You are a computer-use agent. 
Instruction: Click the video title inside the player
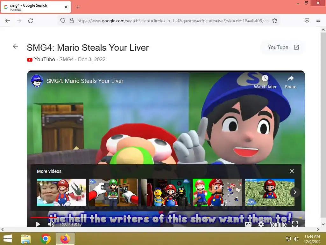(85, 81)
